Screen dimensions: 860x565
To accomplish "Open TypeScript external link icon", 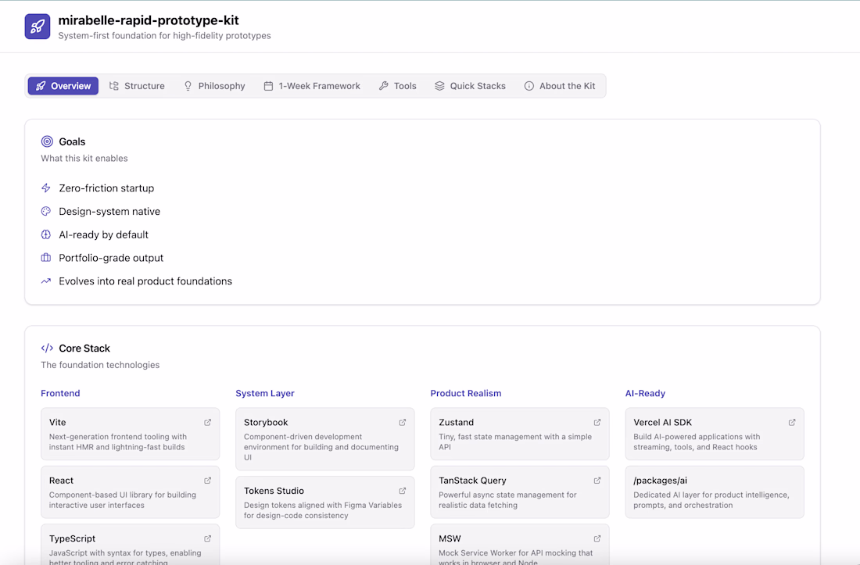I will coord(208,538).
